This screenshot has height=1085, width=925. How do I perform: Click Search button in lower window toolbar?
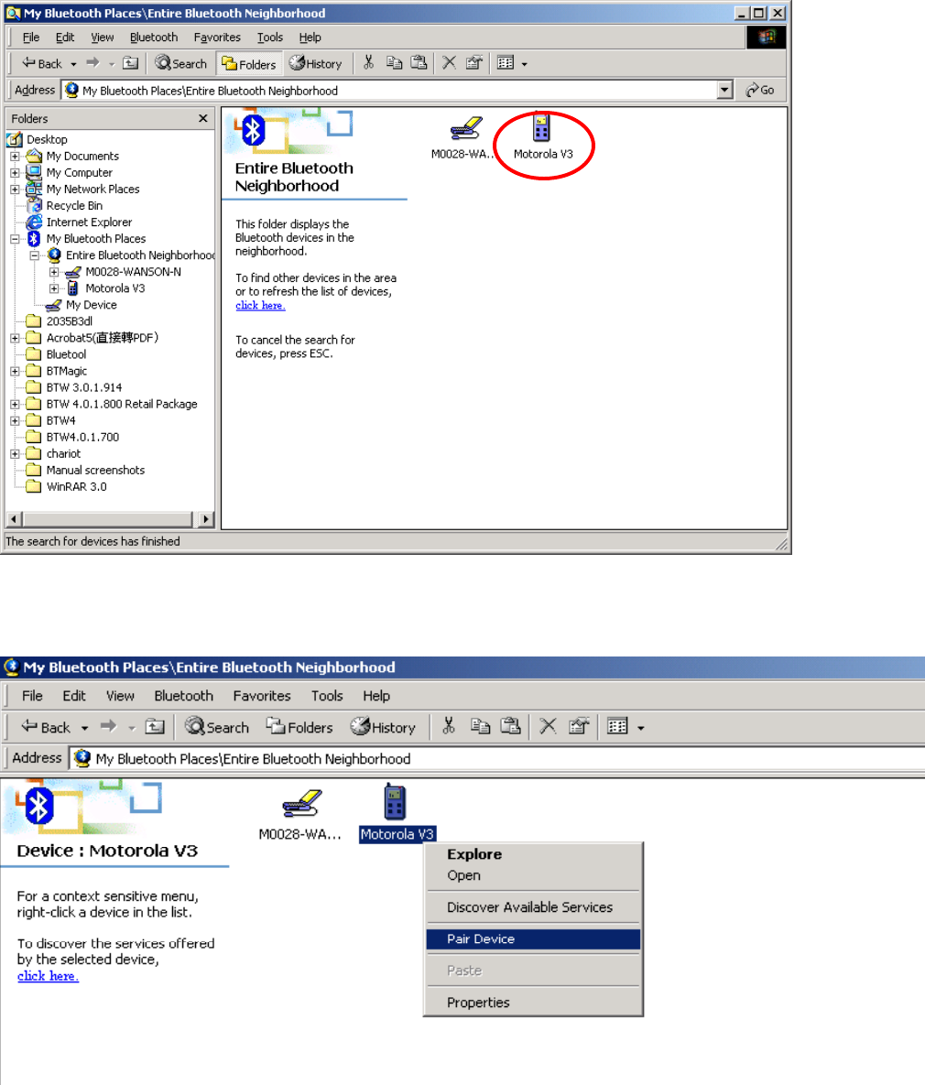tap(217, 727)
